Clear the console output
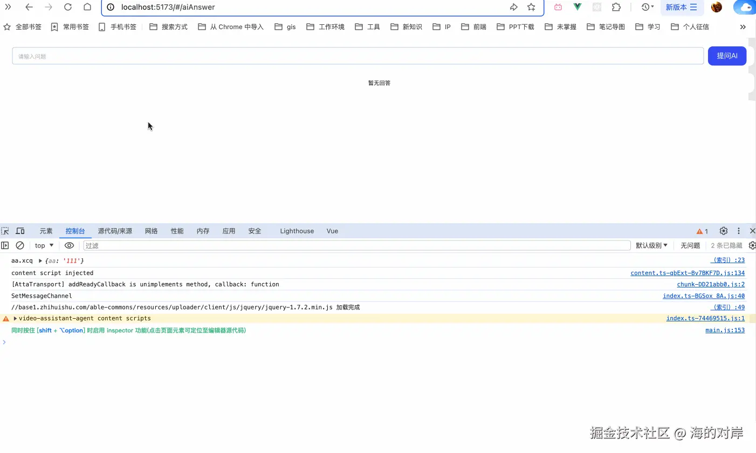Image resolution: width=756 pixels, height=453 pixels. pos(20,245)
